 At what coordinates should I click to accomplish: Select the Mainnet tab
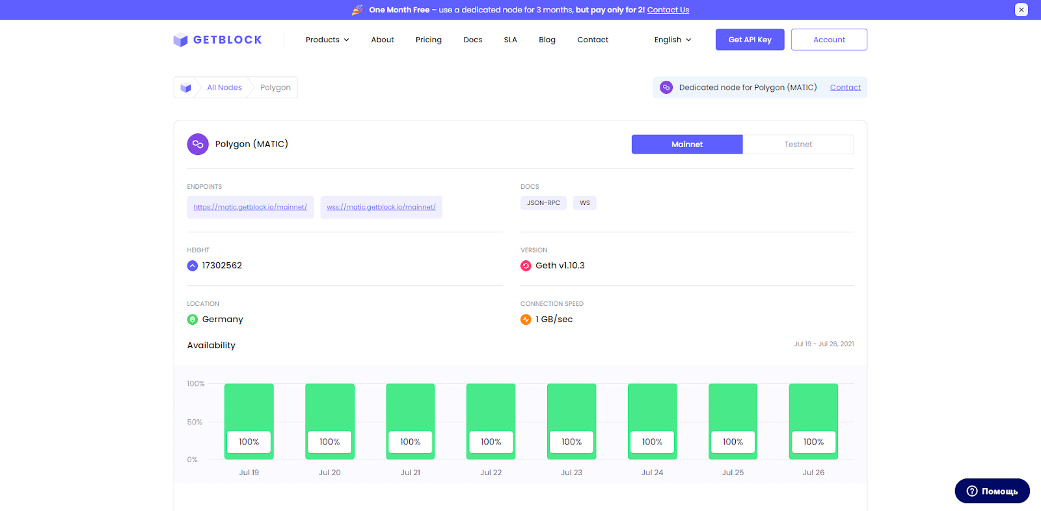click(687, 145)
